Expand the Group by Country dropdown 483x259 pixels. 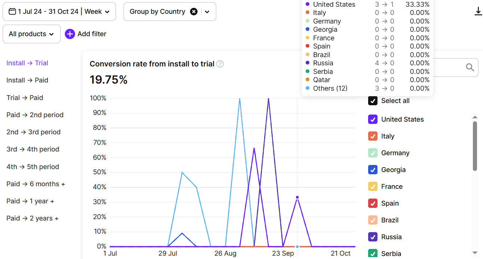[207, 12]
